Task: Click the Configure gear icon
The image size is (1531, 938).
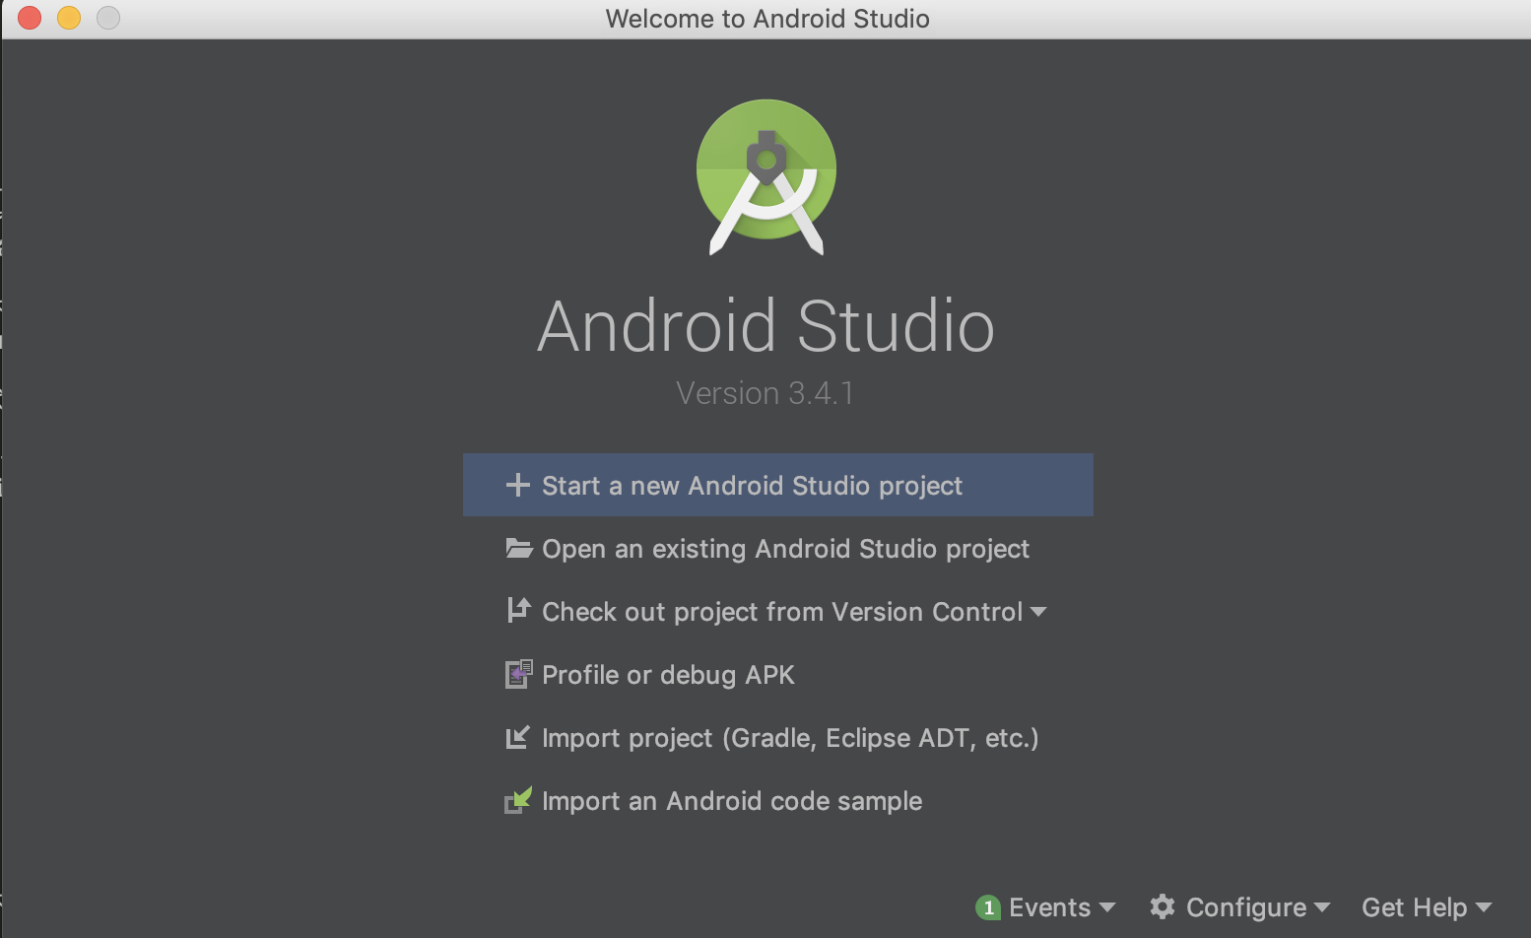Action: coord(1163,906)
